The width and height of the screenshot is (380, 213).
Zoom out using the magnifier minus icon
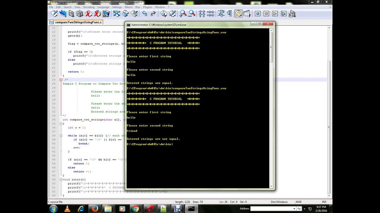[x=192, y=14]
